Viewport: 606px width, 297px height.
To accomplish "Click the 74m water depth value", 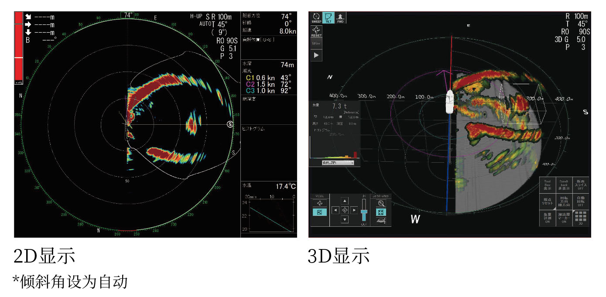I will tap(288, 65).
